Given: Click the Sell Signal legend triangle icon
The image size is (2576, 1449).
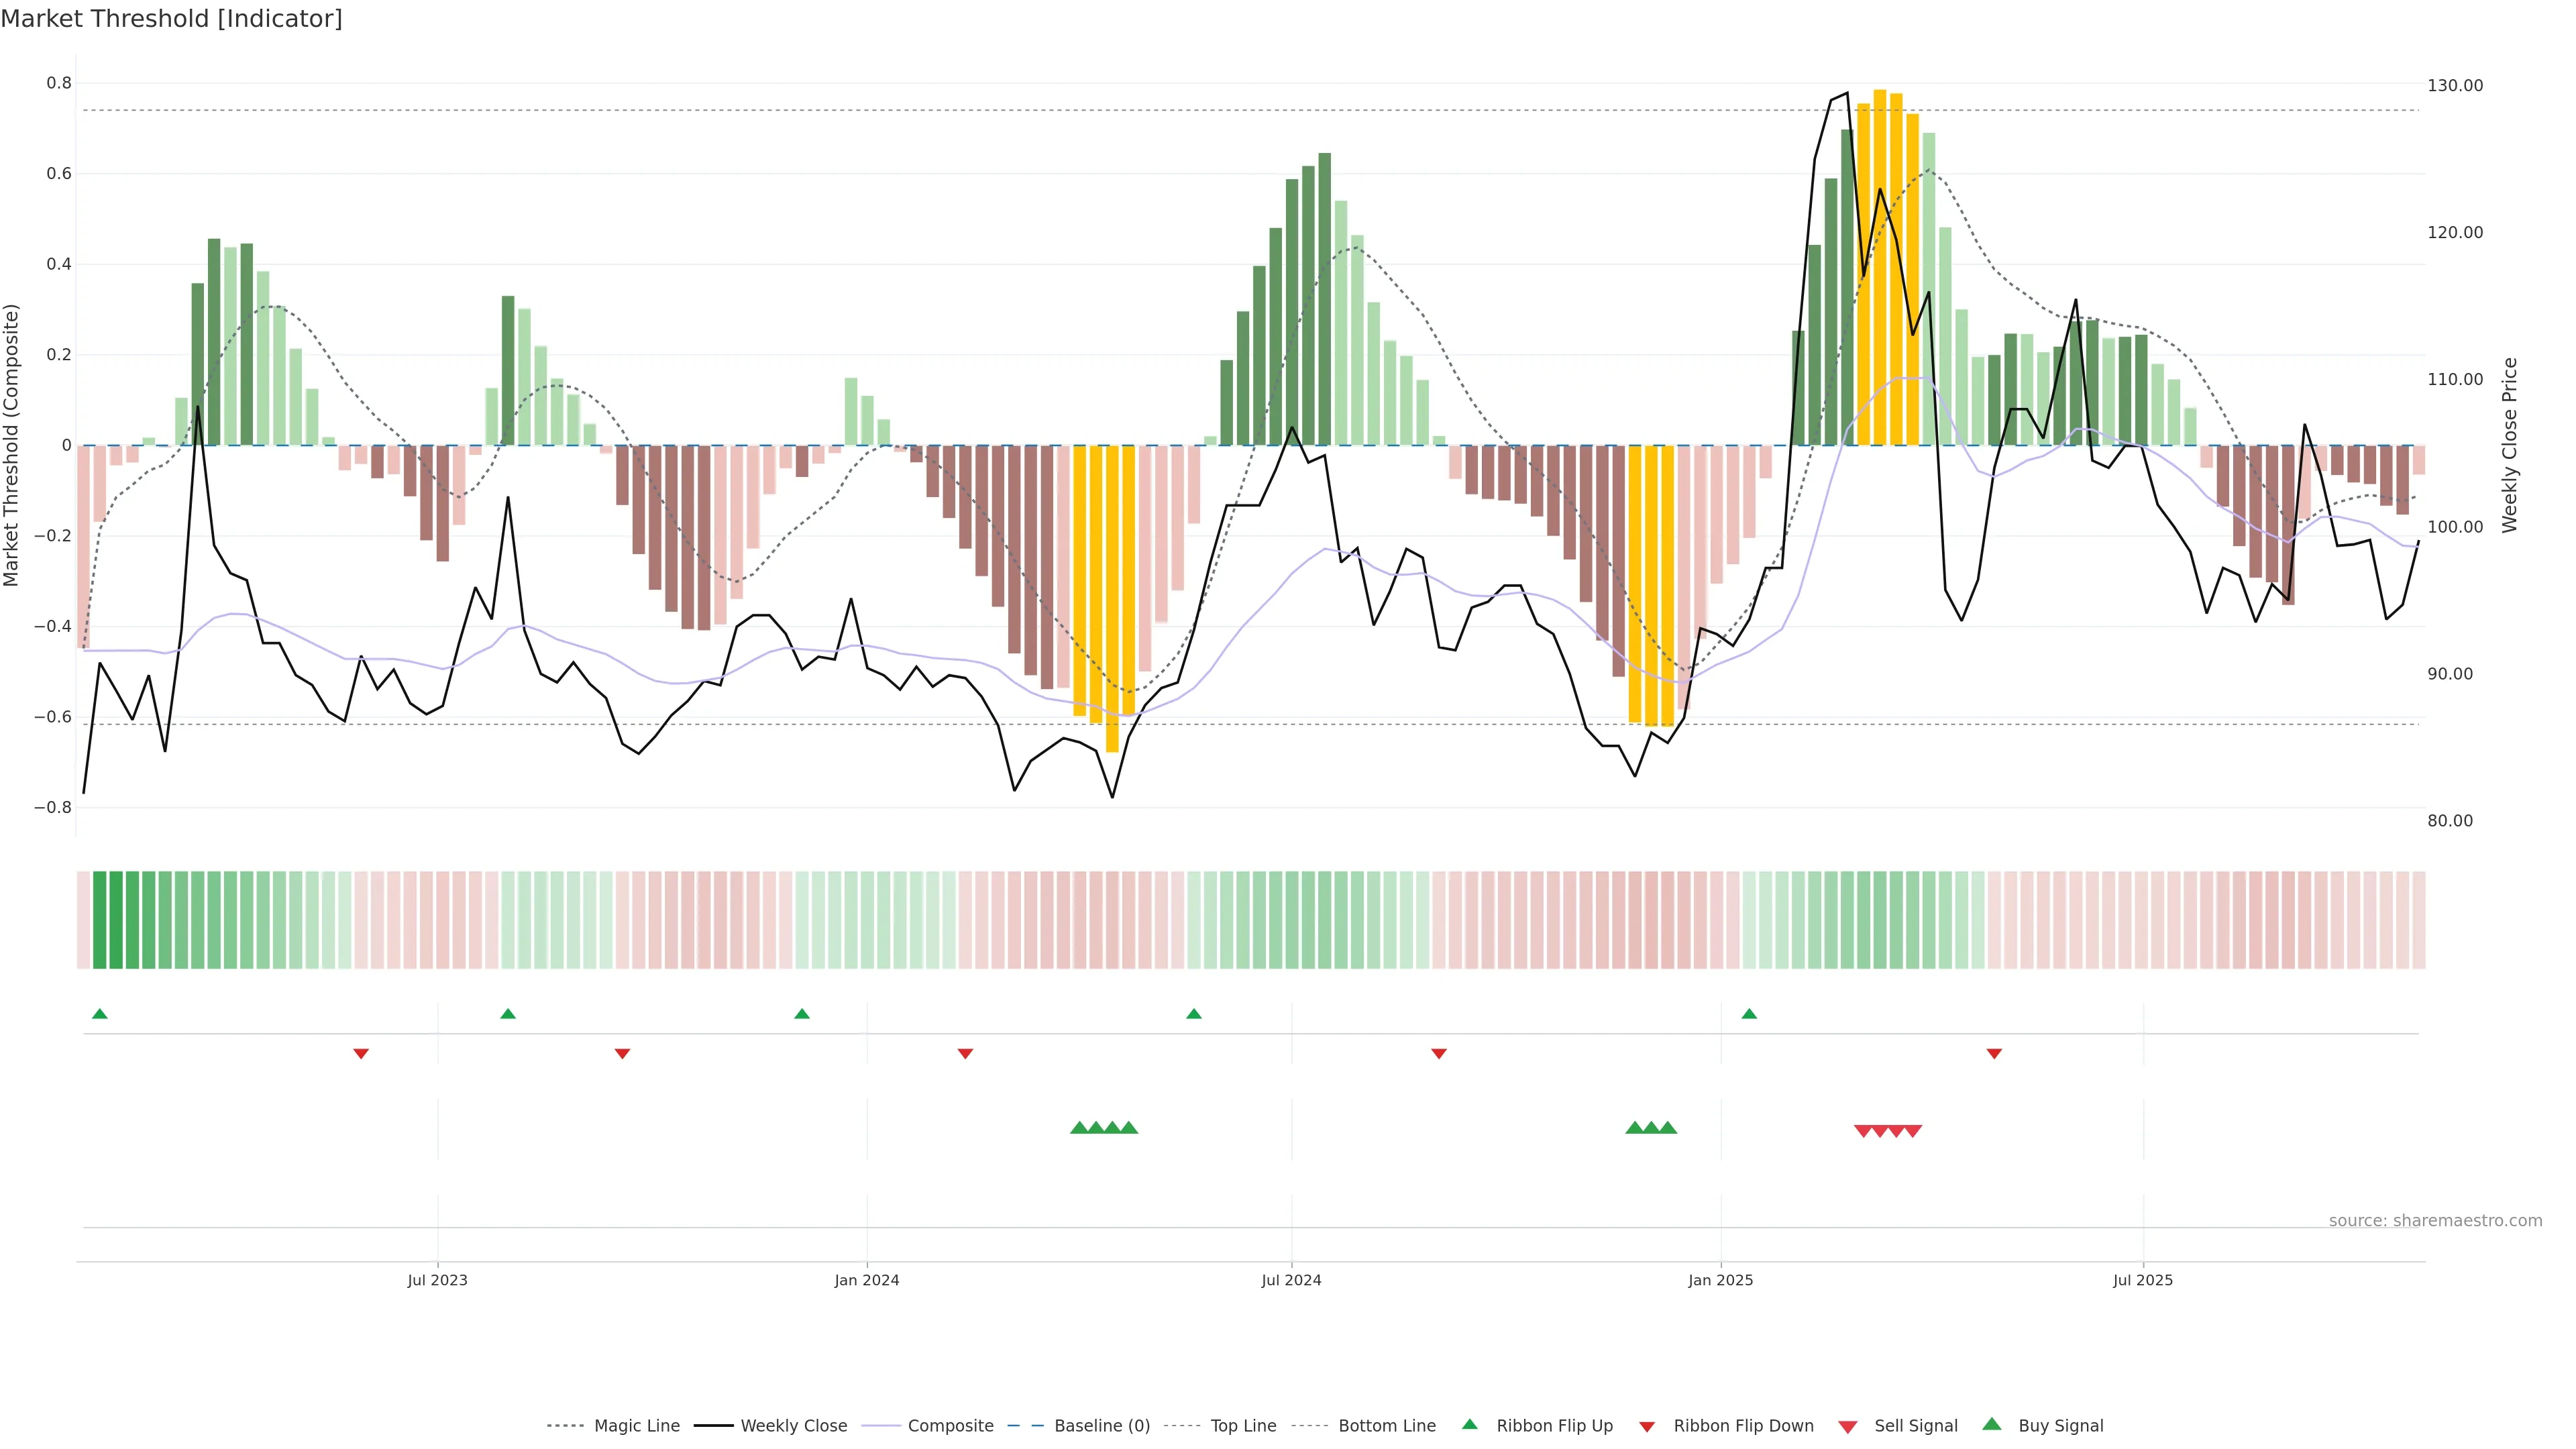Looking at the screenshot, I should point(1847,1426).
